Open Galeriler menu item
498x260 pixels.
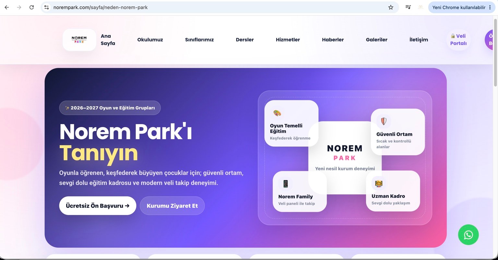(377, 40)
